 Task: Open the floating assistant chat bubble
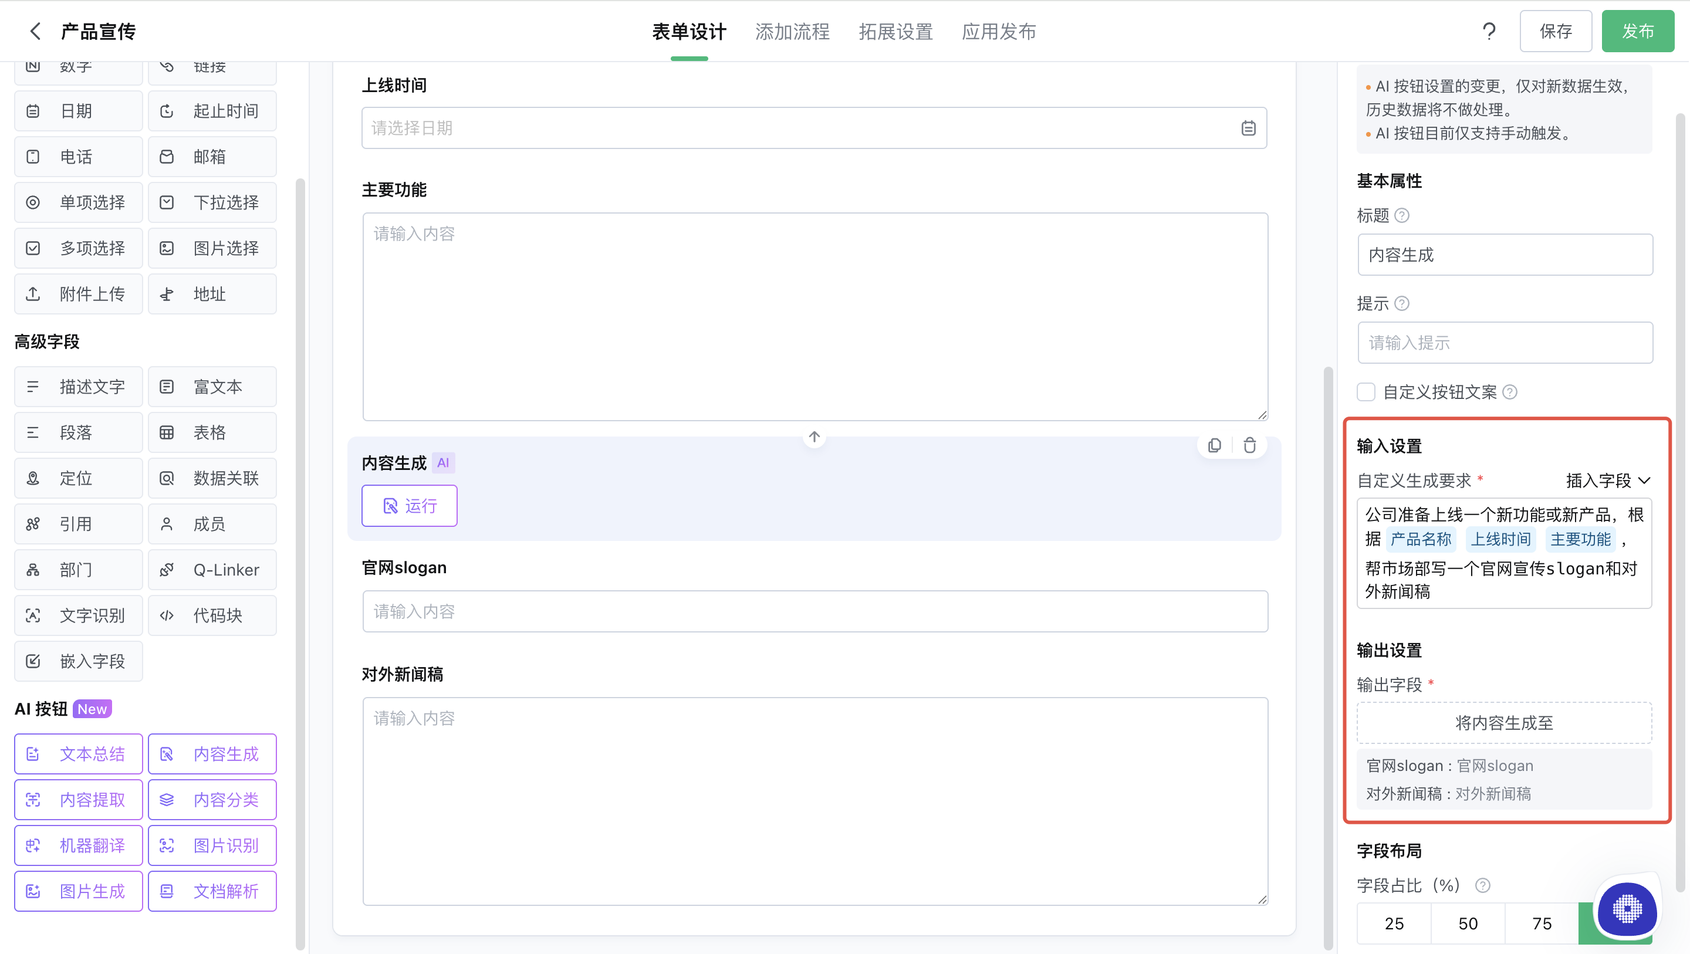click(1627, 909)
